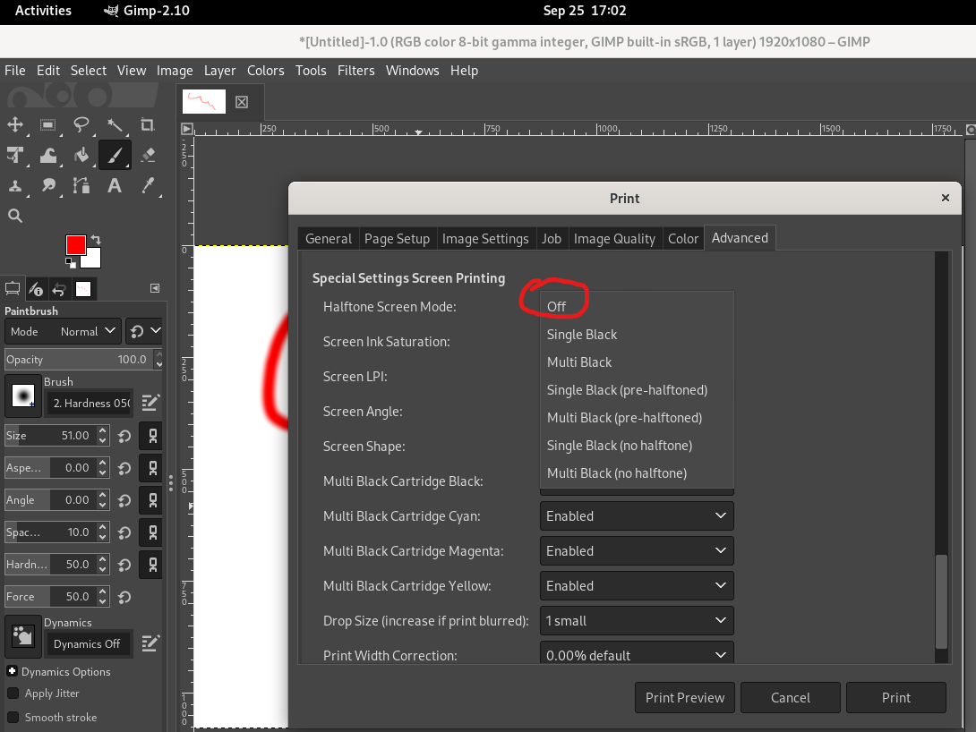Toggle the link icon next to Size
The width and height of the screenshot is (976, 732).
click(x=150, y=436)
